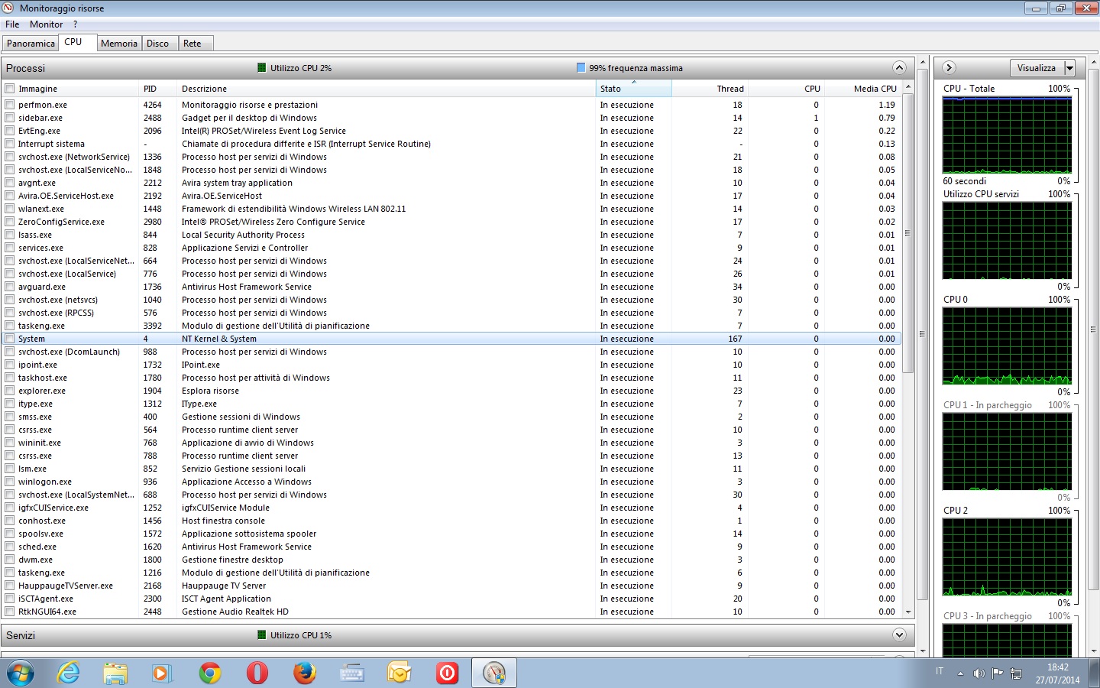Click the CPU 2 usage graph
The width and height of the screenshot is (1100, 688).
(1007, 557)
